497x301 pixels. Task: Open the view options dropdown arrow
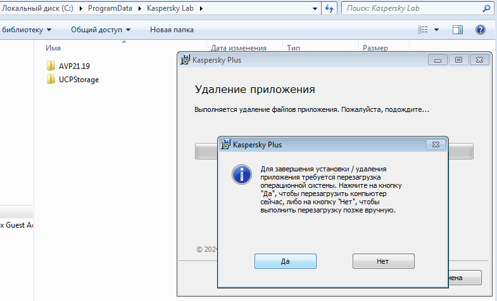pyautogui.click(x=436, y=30)
